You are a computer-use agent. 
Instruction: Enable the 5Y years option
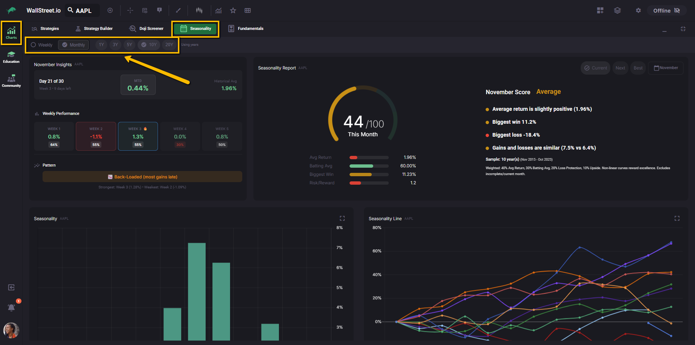[129, 45]
